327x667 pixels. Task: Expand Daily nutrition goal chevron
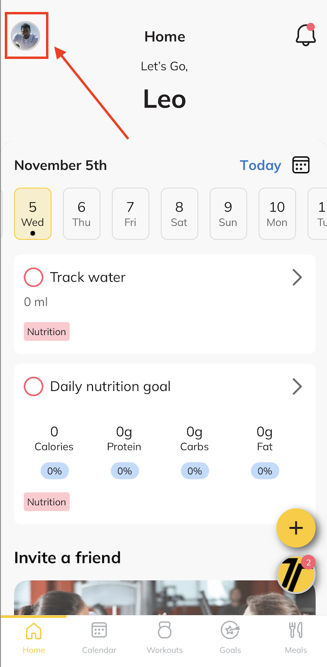[x=297, y=386]
